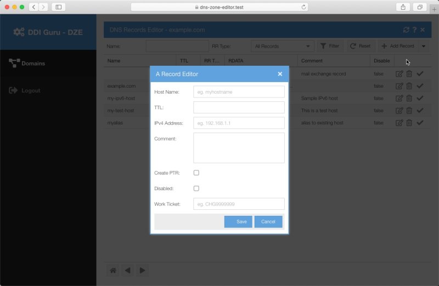Image resolution: width=439 pixels, height=286 pixels.
Task: Open the RR Type All Records dropdown
Action: 283,47
